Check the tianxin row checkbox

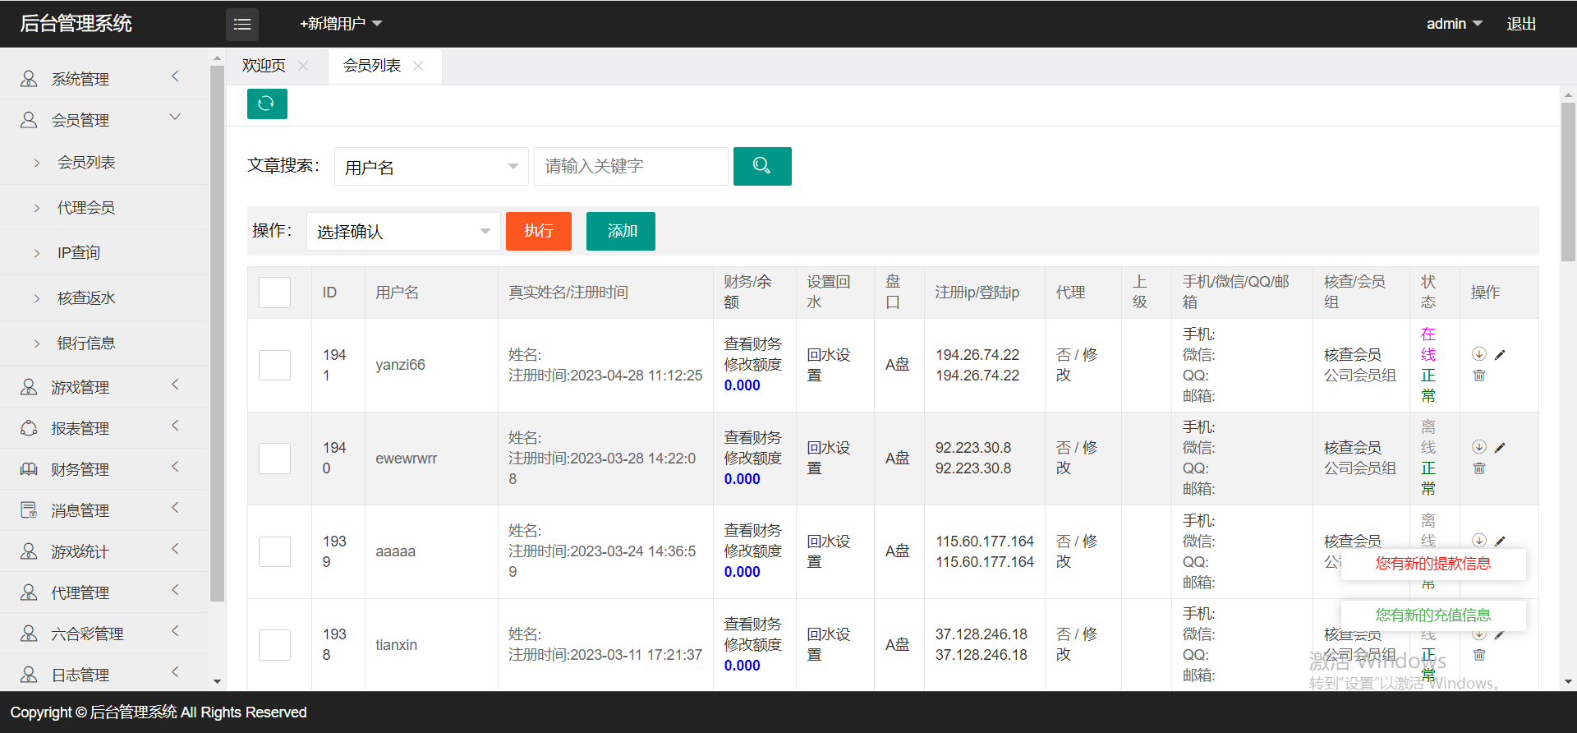coord(274,645)
